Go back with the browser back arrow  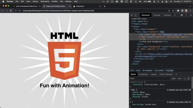click(x=3, y=11)
